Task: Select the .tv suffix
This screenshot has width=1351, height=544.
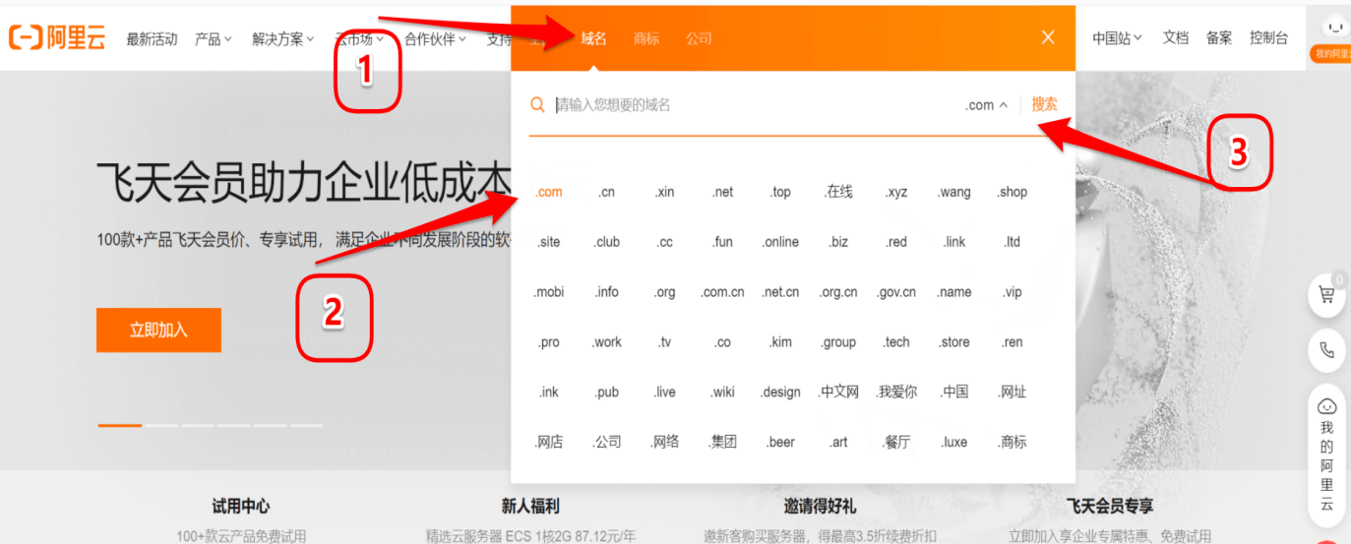Action: pos(665,342)
